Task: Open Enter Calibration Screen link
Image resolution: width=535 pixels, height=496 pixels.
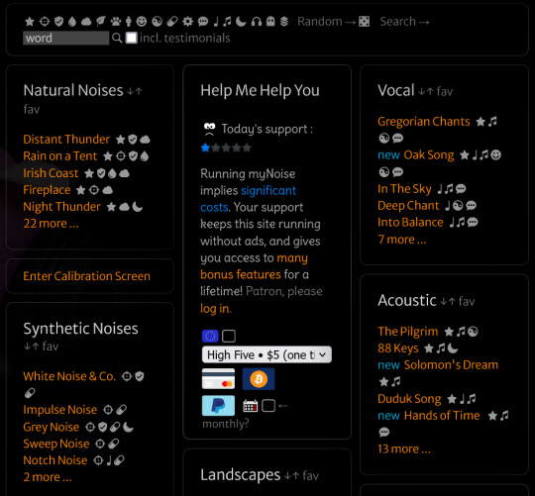Action: pyautogui.click(x=86, y=276)
